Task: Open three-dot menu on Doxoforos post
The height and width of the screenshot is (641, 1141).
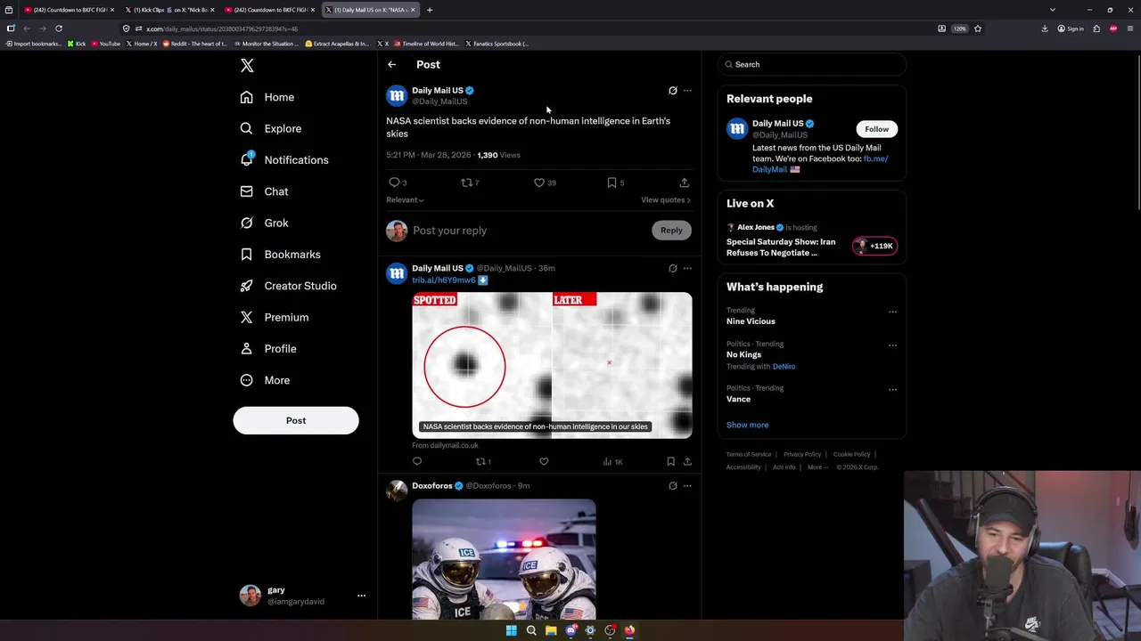Action: click(687, 486)
